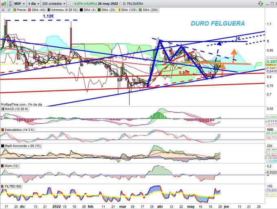
Task: Click the red and green arrows icon
Action: [x=260, y=4]
